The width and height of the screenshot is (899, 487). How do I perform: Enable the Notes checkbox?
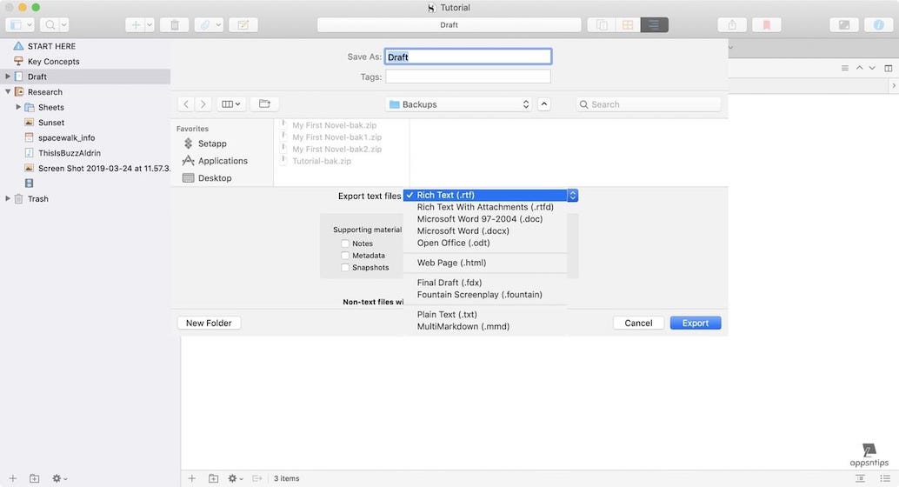pos(345,244)
